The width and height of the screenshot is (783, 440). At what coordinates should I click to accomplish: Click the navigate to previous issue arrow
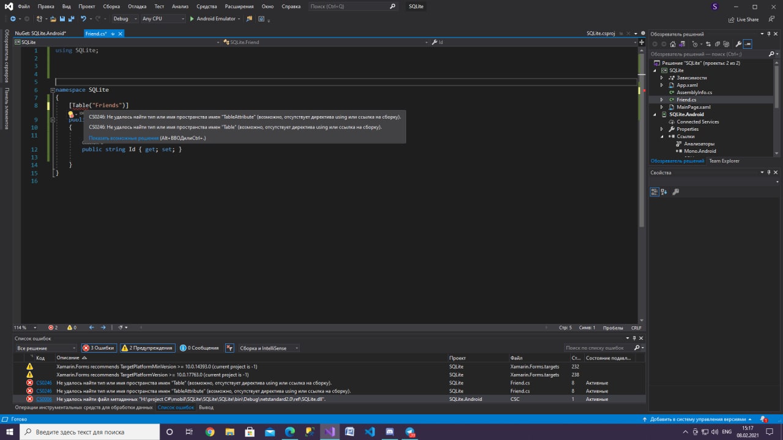[92, 328]
